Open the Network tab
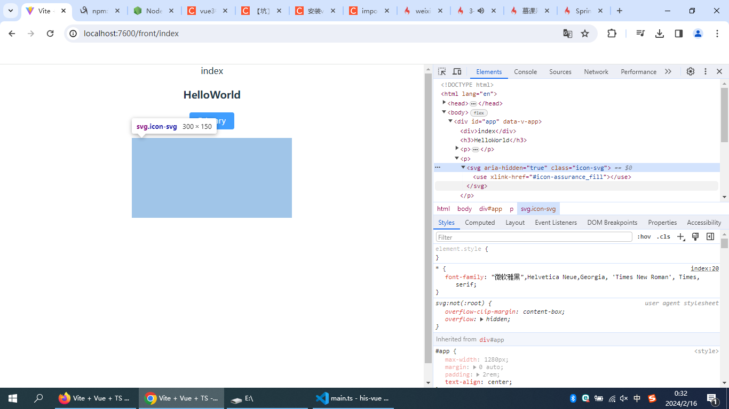Image resolution: width=729 pixels, height=409 pixels. (x=596, y=72)
